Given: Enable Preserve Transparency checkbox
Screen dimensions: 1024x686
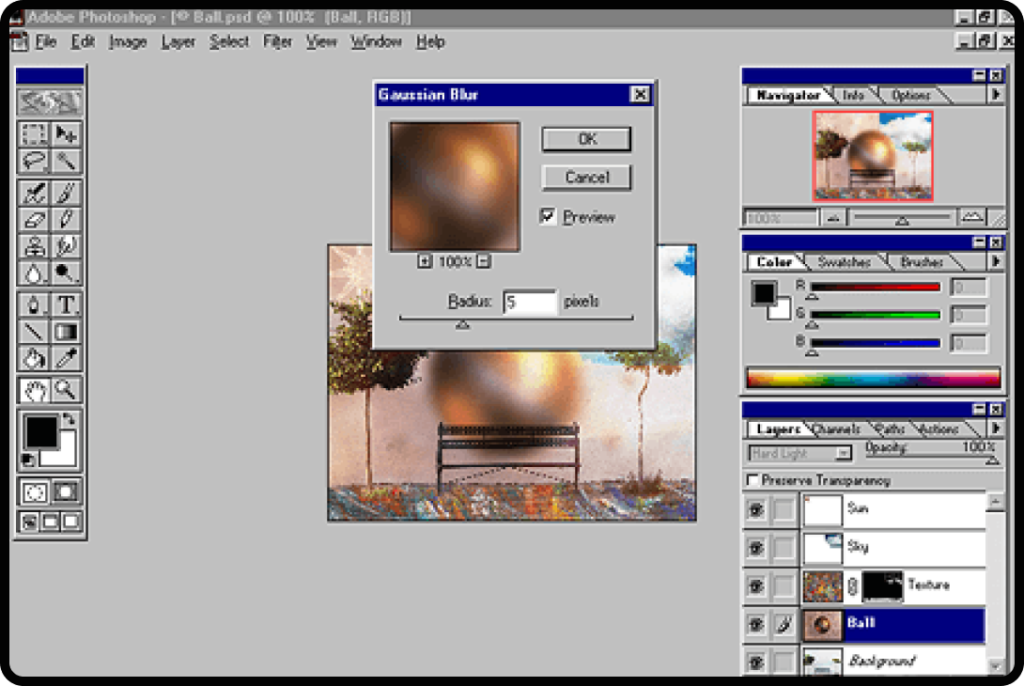Looking at the screenshot, I should pos(752,480).
